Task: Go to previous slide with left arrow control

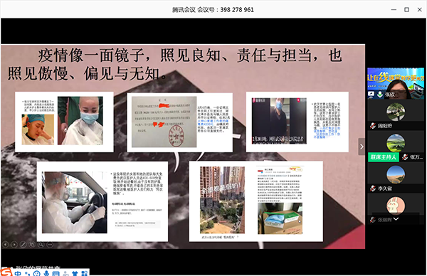Action: [6, 245]
